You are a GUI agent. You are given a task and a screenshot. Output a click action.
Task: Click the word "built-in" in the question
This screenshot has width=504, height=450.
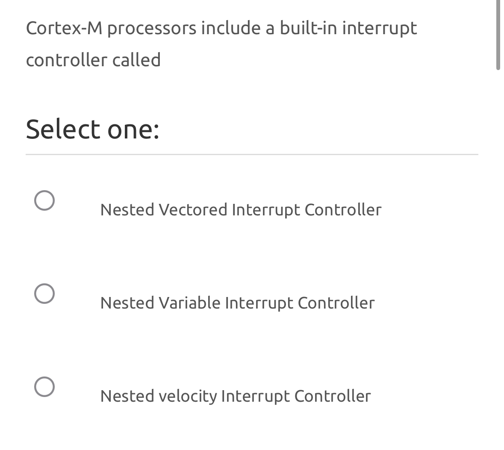coord(308,28)
